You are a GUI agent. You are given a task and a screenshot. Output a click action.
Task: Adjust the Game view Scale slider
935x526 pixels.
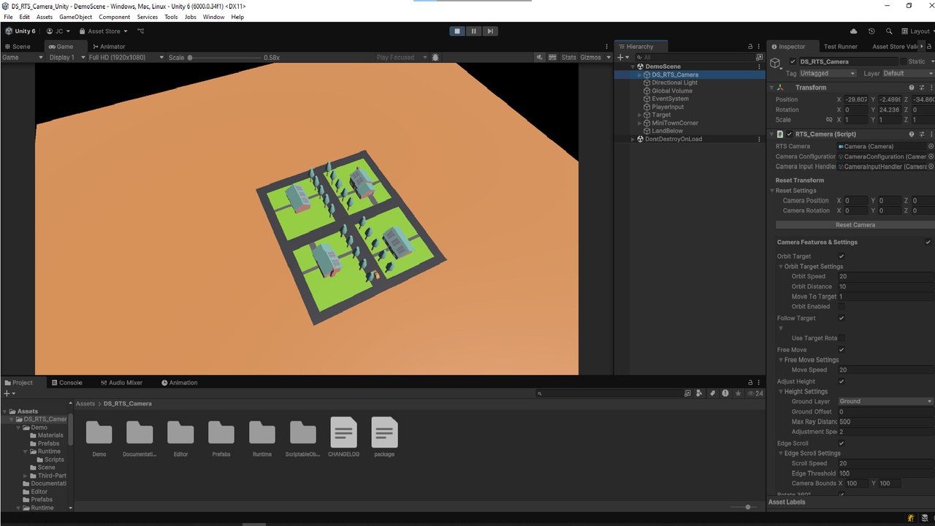point(223,57)
